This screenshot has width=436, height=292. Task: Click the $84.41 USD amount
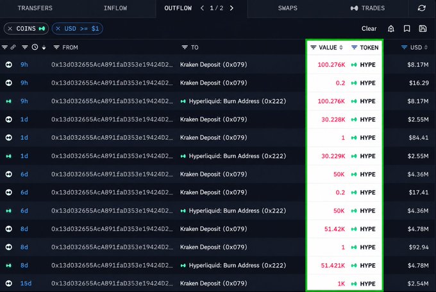coord(419,137)
